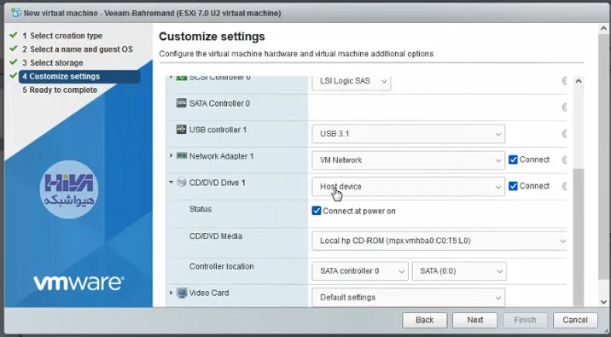Click the CD/DVD Media label
Screen dimensions: 611x337
coord(216,236)
